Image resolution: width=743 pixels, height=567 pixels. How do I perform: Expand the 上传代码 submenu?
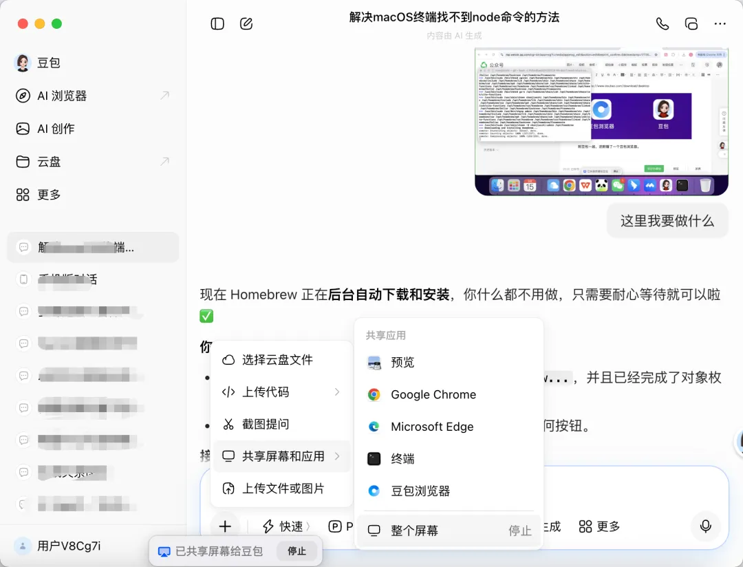282,392
